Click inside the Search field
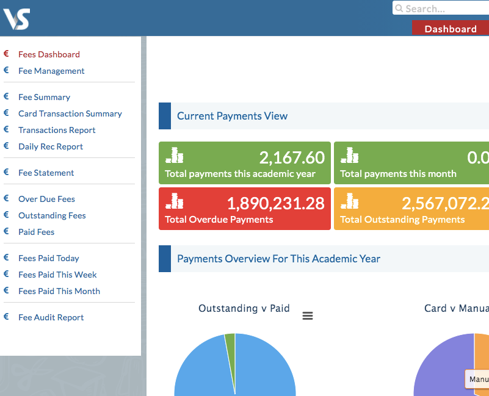The width and height of the screenshot is (489, 396). [x=440, y=8]
